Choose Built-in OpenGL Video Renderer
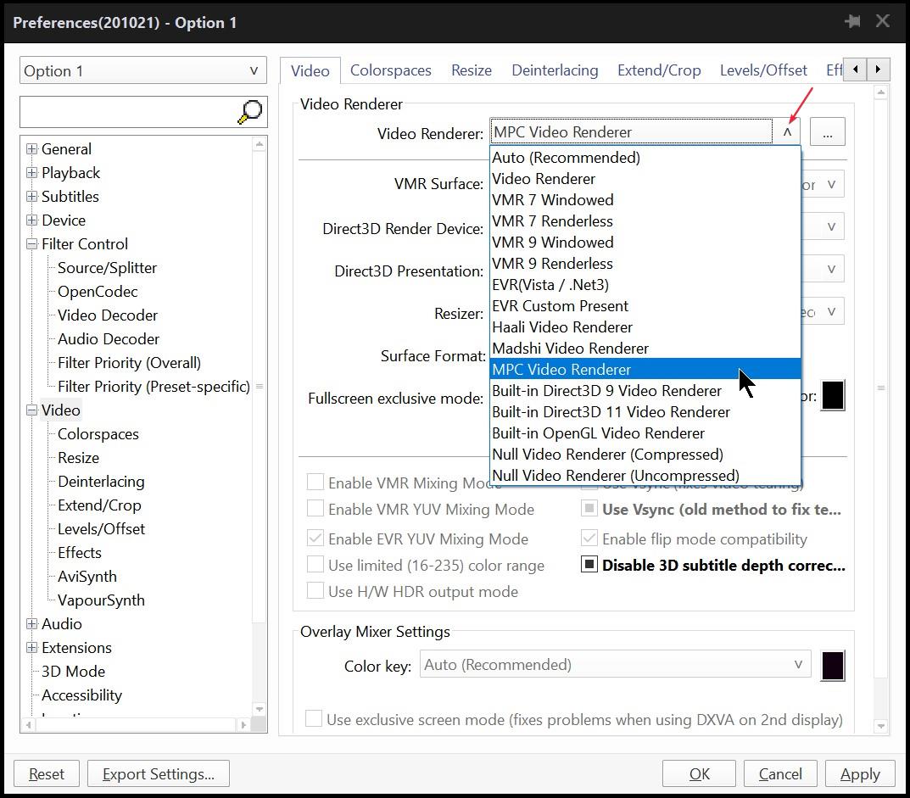The image size is (910, 798). [645, 433]
